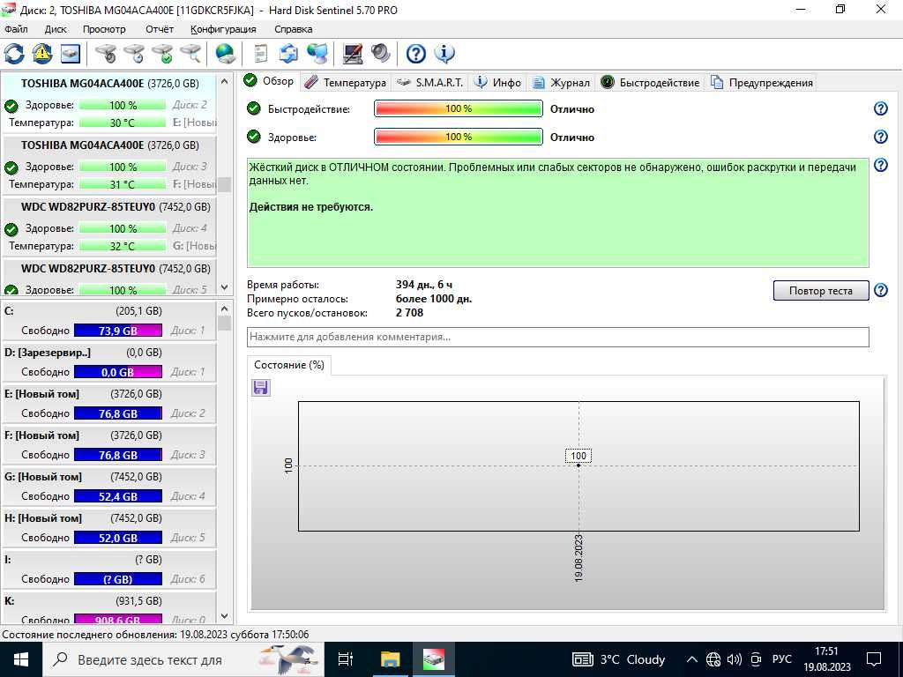Viewport: 903px width, 677px height.
Task: Click the disk with magnifying glass icon
Action: click(x=190, y=54)
